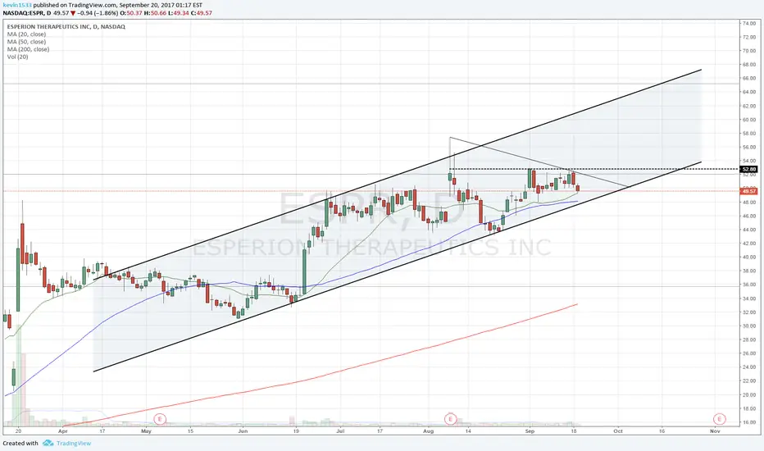The image size is (764, 451).
Task: Open the earnings marker E near May
Action: point(160,419)
